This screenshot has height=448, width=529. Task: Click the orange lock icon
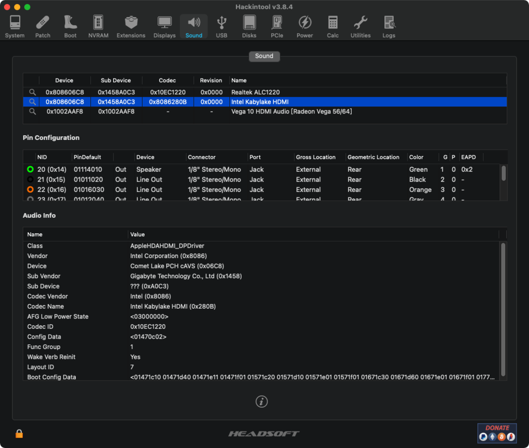(x=19, y=434)
